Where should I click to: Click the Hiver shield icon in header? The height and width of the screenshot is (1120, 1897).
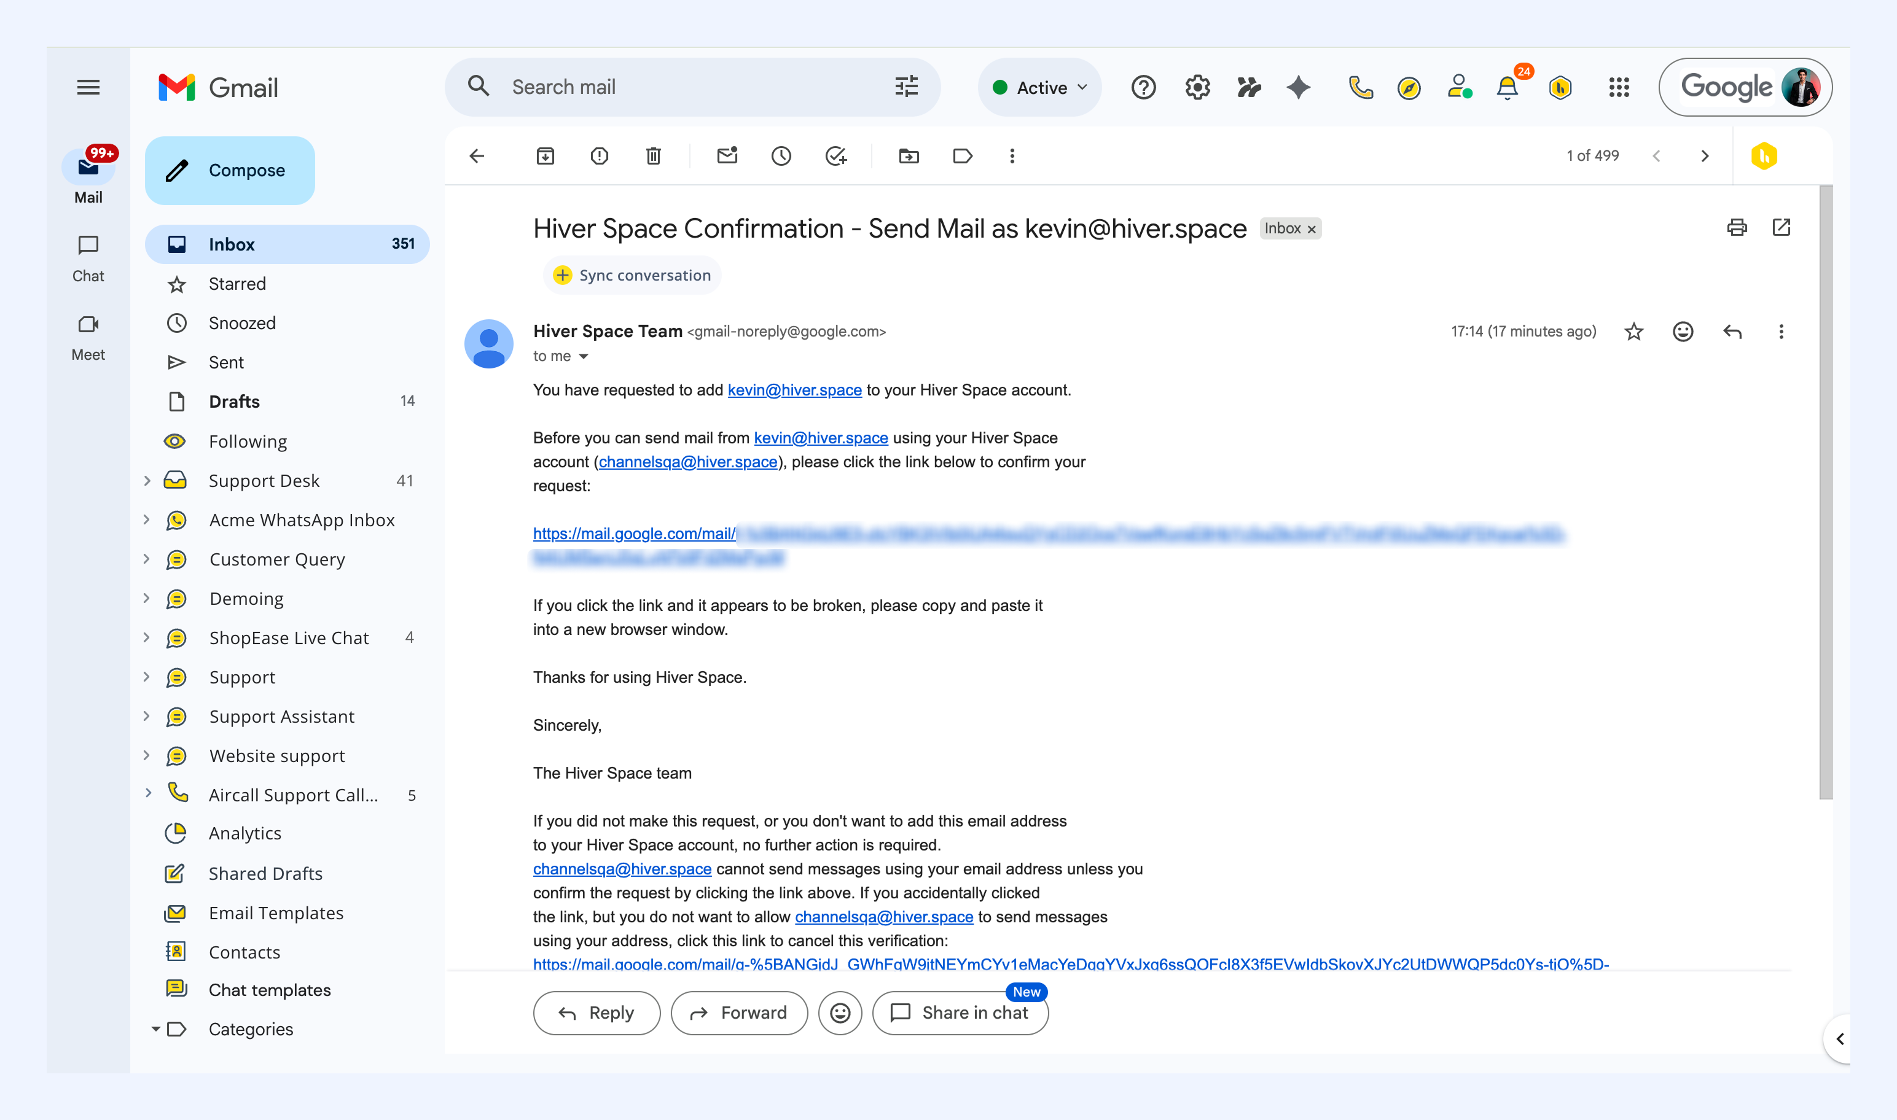pyautogui.click(x=1560, y=88)
